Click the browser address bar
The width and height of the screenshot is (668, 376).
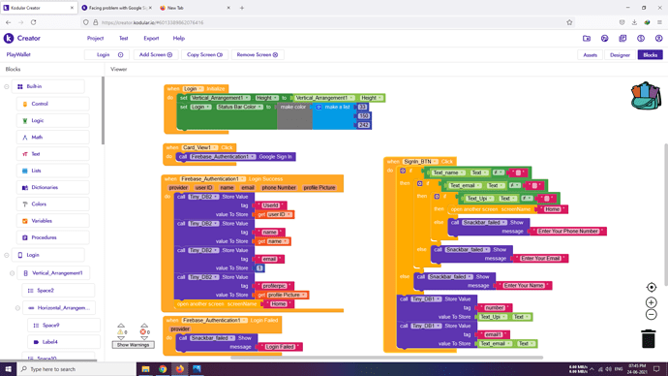328,22
